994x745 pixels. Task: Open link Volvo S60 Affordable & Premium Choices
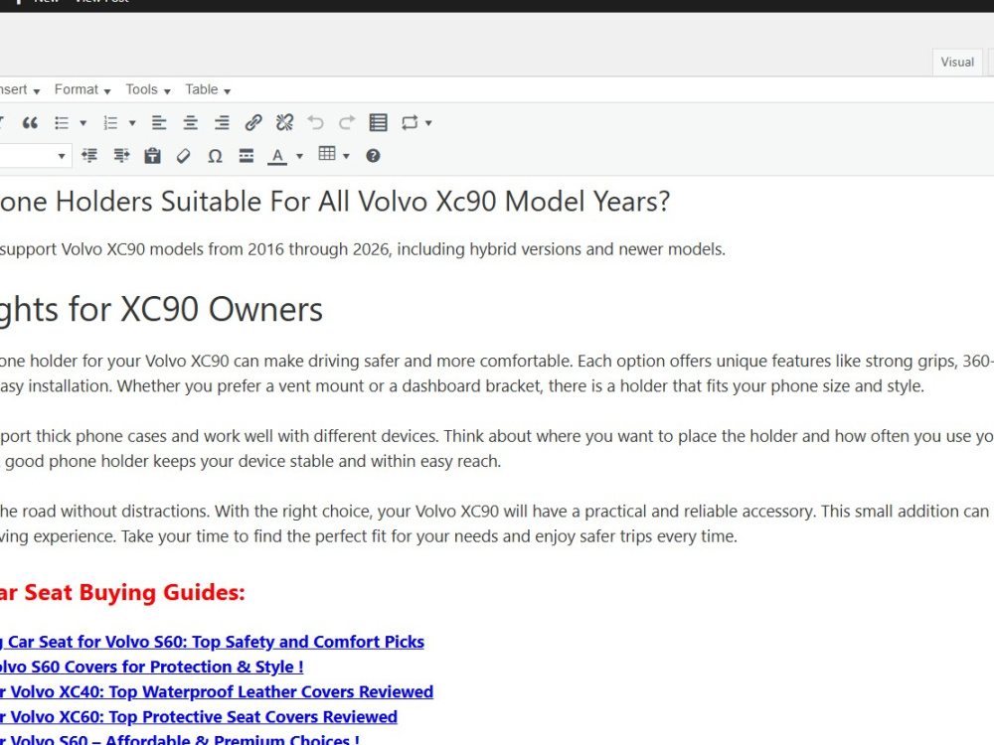[x=180, y=739]
